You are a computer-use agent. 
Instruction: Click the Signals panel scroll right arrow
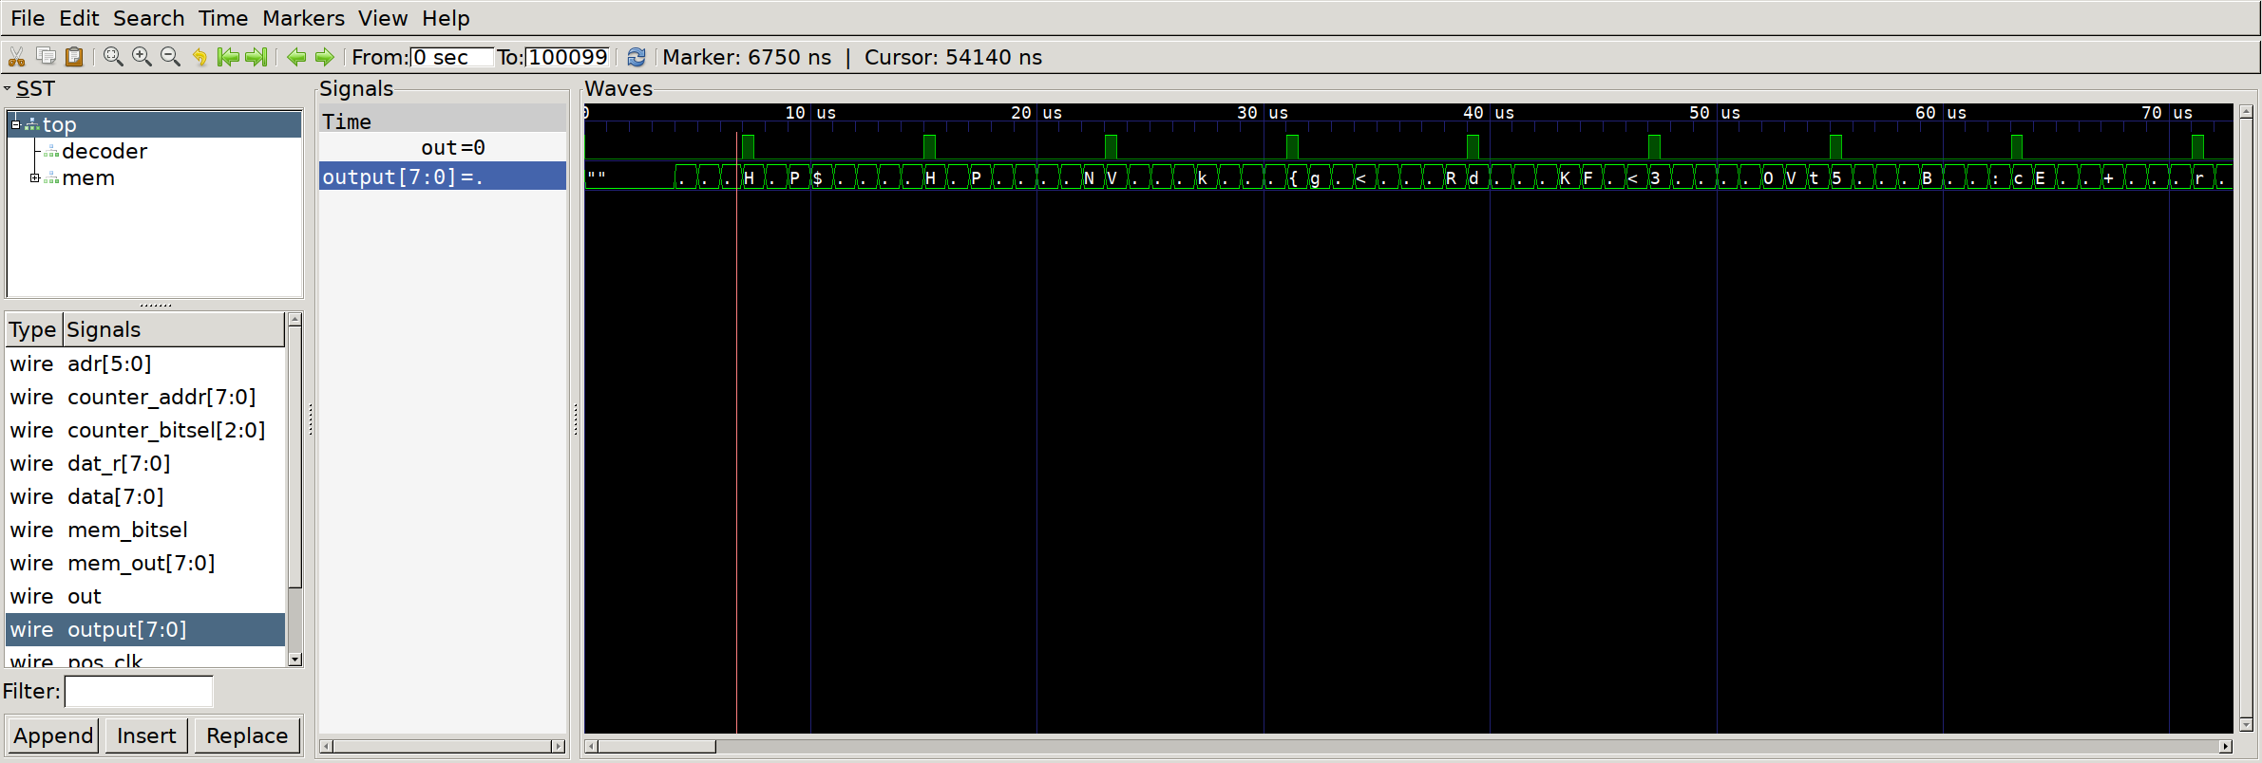pyautogui.click(x=558, y=747)
